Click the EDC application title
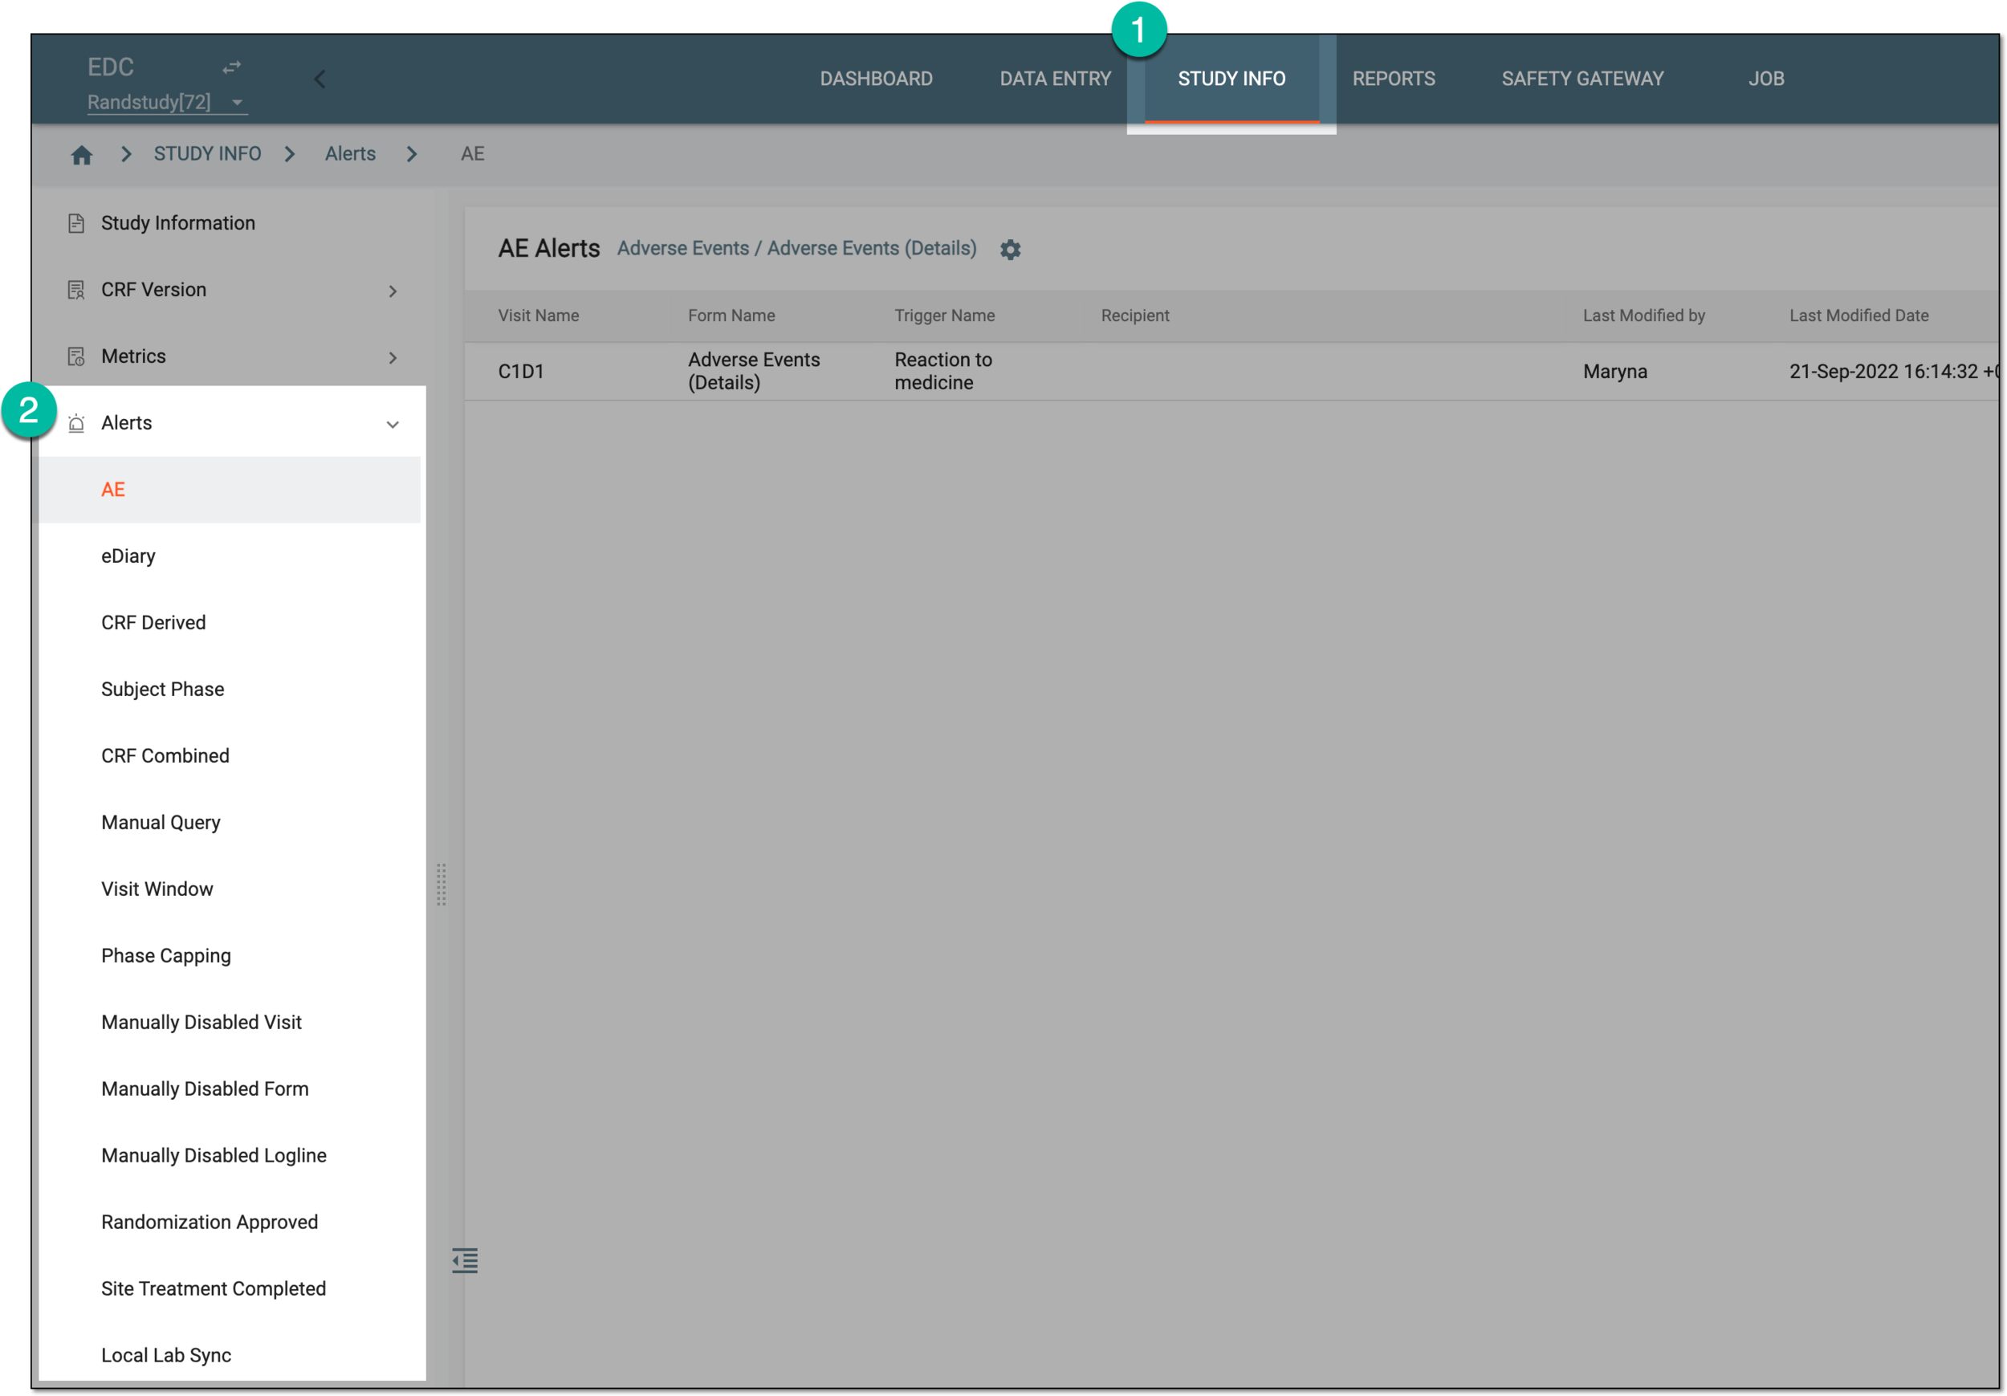2007x1396 pixels. 110,67
